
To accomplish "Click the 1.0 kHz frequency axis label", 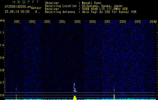I will pos(2,45).
